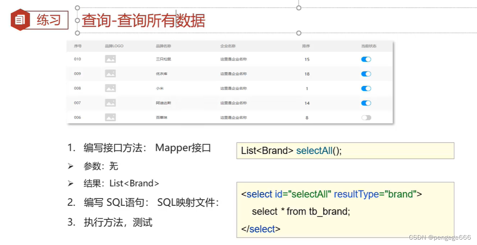Click the title text 查询-查询所有数据

[x=143, y=21]
